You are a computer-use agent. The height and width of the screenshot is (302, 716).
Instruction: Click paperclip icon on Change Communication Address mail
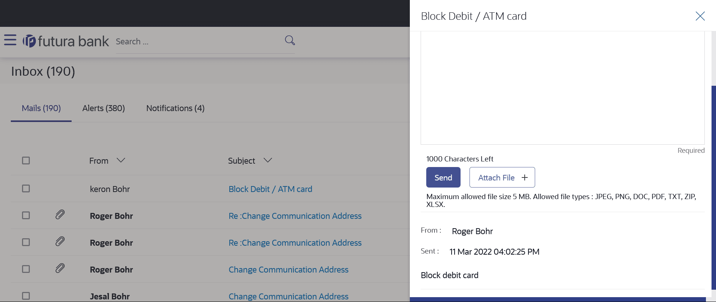60,268
